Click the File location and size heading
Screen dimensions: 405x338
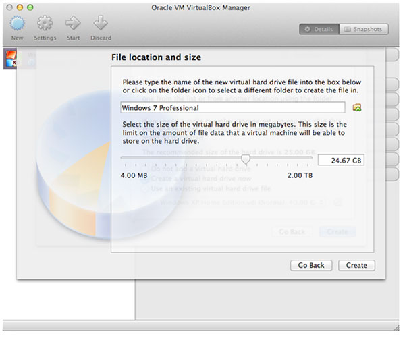[156, 57]
